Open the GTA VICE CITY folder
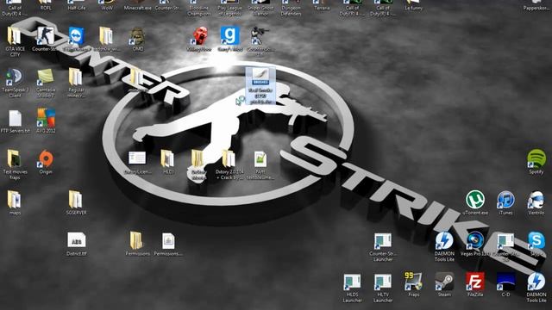The image size is (552, 310). [x=15, y=36]
